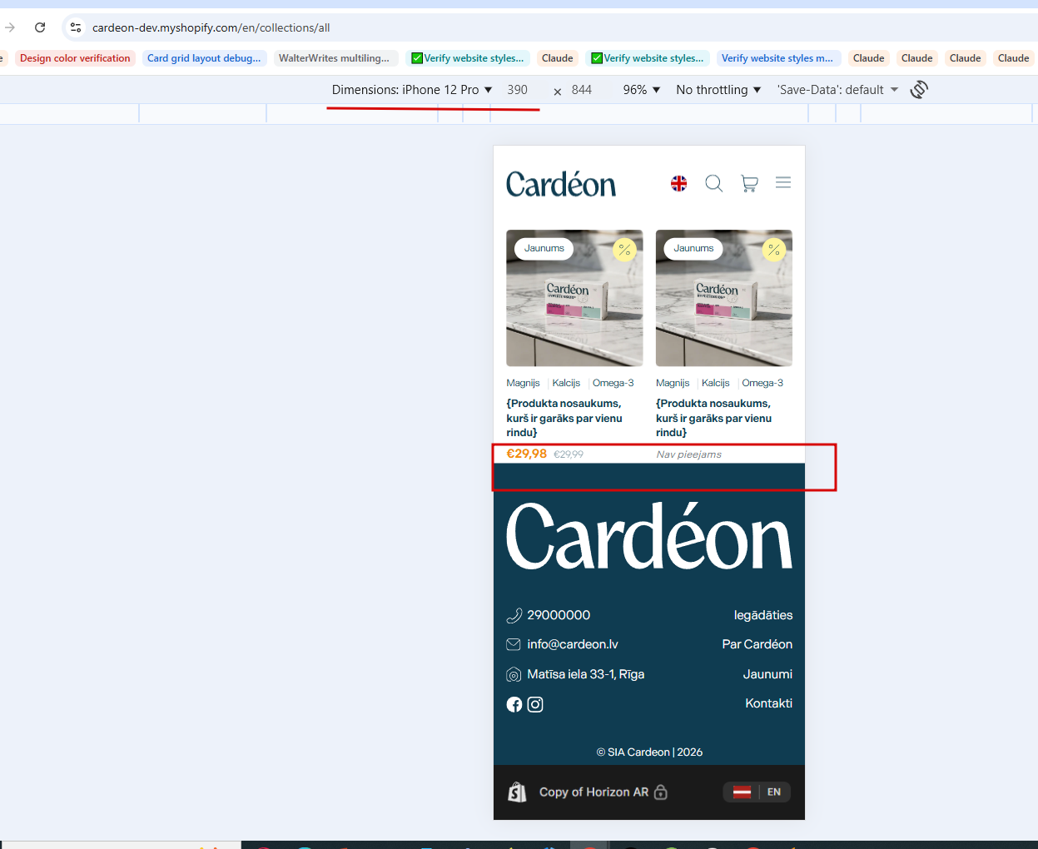Click Magnijs tag under first product
This screenshot has height=849, width=1038.
[x=523, y=383]
